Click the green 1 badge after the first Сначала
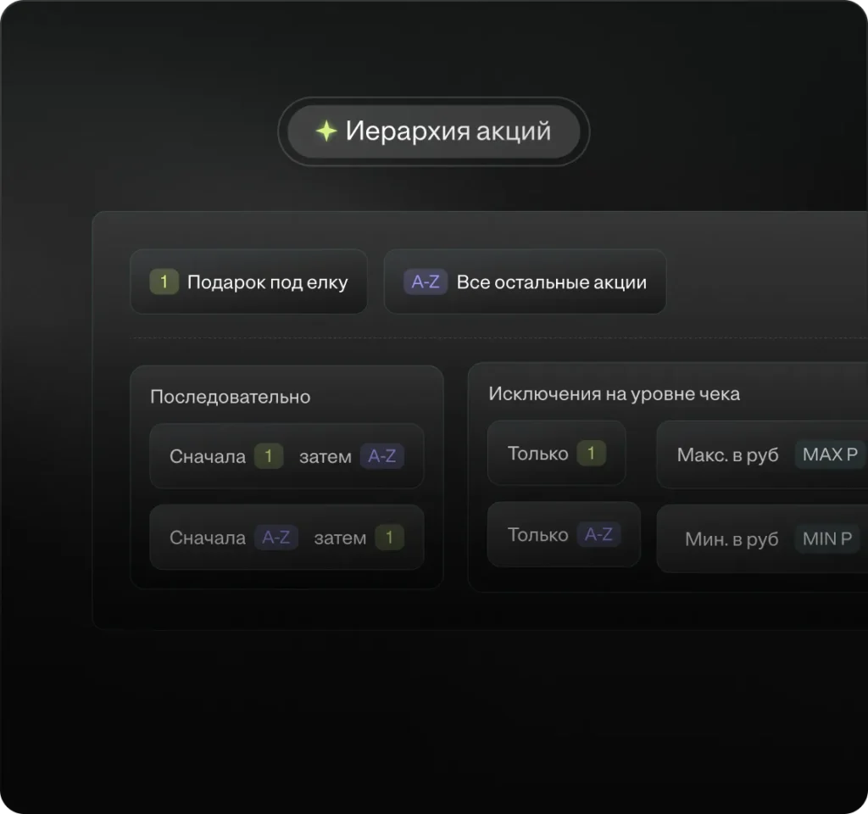The width and height of the screenshot is (868, 814). point(269,456)
